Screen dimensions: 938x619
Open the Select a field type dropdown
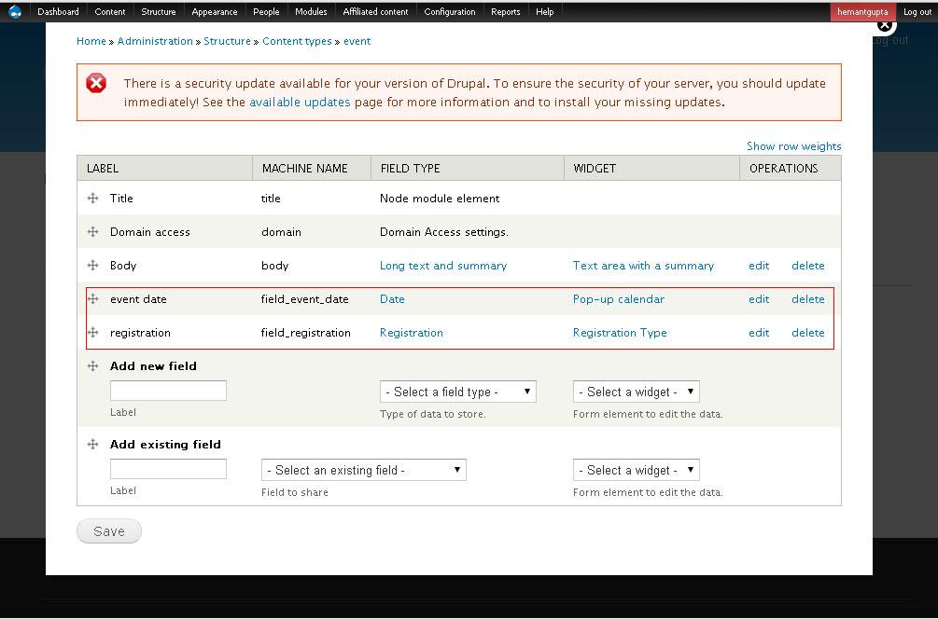coord(457,392)
